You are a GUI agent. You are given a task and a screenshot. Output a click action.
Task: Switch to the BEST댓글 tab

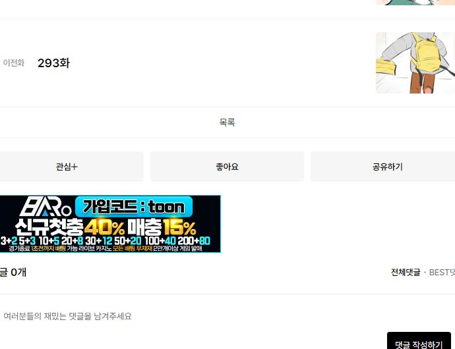point(442,273)
